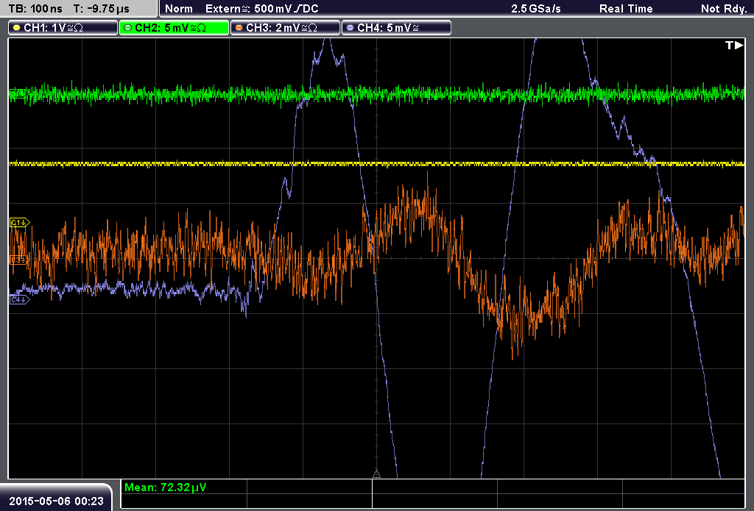Select the CH2 5mV channel tab
754x511 pixels.
tap(174, 28)
